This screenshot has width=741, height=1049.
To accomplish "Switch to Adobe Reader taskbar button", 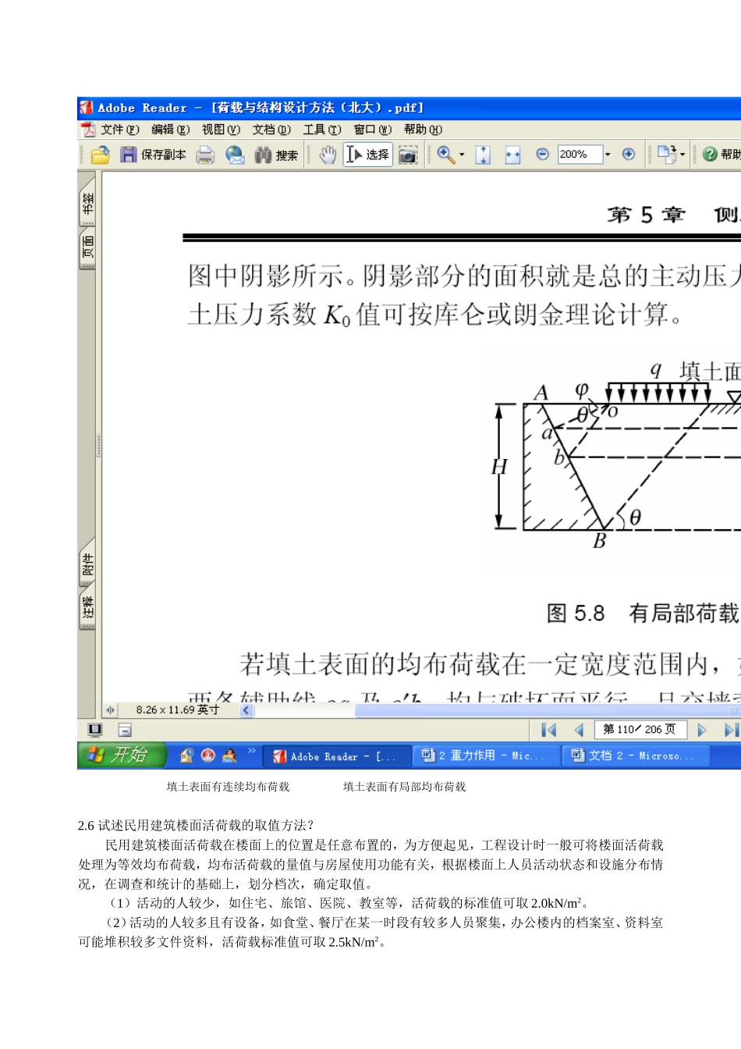I will tap(338, 756).
